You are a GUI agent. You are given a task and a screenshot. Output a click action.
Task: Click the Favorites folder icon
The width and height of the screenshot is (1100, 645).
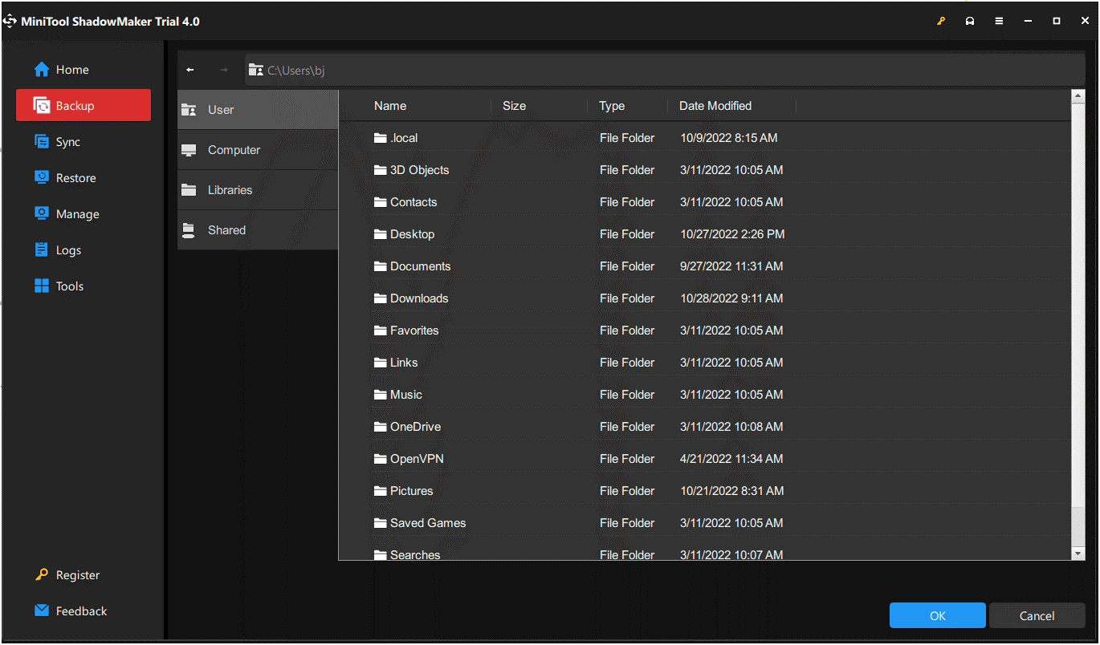(381, 331)
